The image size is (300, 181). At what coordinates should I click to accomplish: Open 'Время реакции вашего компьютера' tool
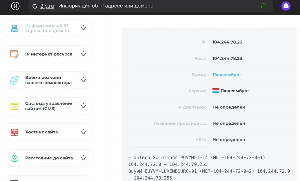coord(48,80)
